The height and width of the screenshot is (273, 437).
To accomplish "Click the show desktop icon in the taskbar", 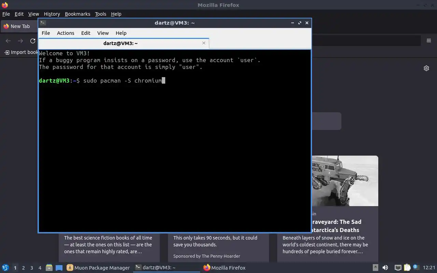I will (59, 268).
